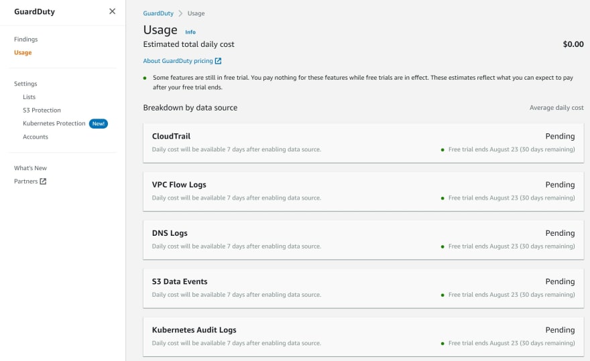Click S3 Data Events free trial text
The width and height of the screenshot is (590, 361).
coord(512,295)
